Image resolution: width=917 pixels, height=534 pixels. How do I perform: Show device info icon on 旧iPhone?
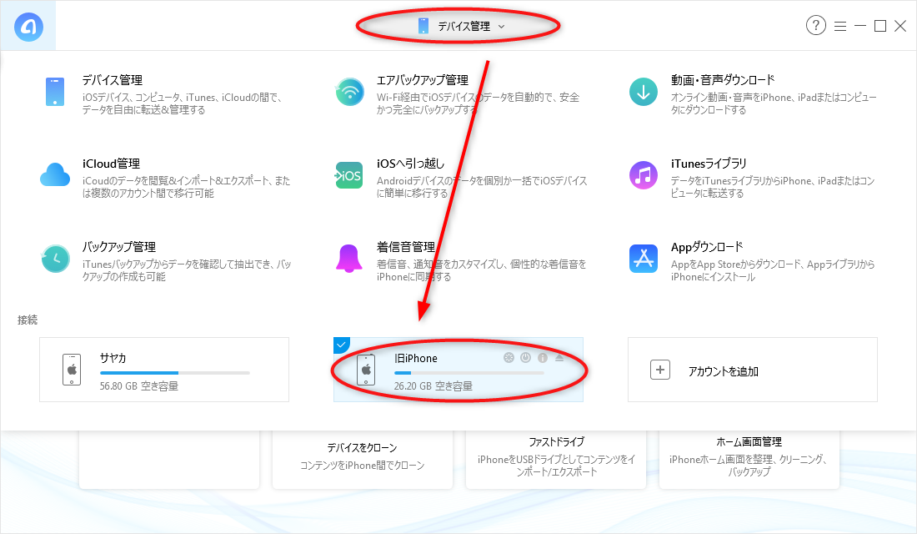543,358
